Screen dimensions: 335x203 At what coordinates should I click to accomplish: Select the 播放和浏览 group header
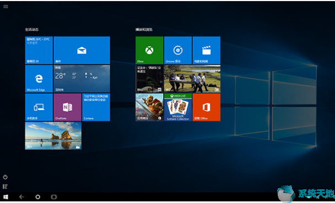(144, 30)
